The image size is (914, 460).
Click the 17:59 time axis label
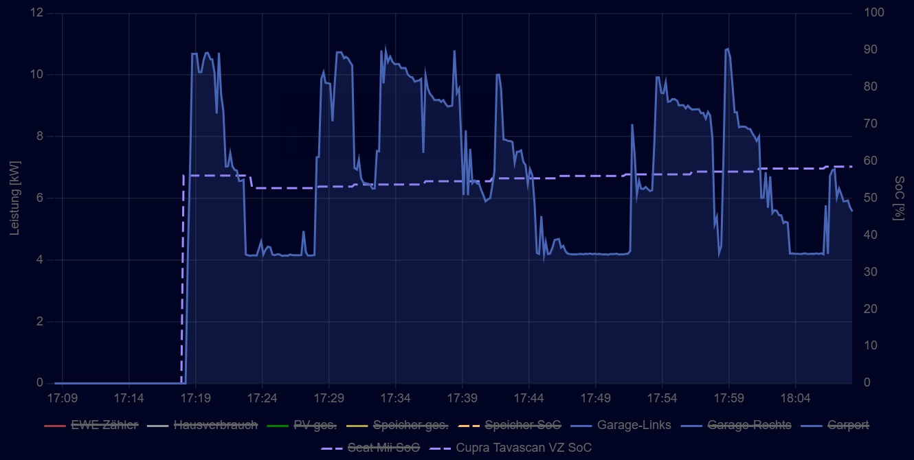[x=728, y=398]
